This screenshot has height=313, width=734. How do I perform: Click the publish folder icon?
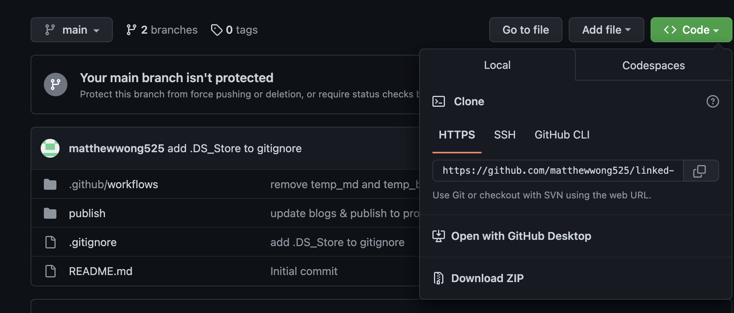[x=50, y=213]
